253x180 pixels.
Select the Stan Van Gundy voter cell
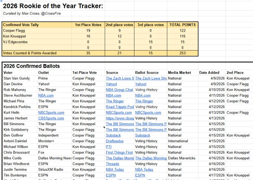click(17, 78)
